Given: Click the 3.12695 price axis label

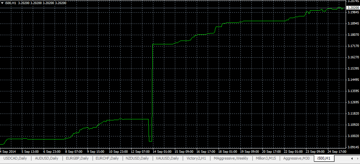Looking at the screenshot, I should (353, 102).
